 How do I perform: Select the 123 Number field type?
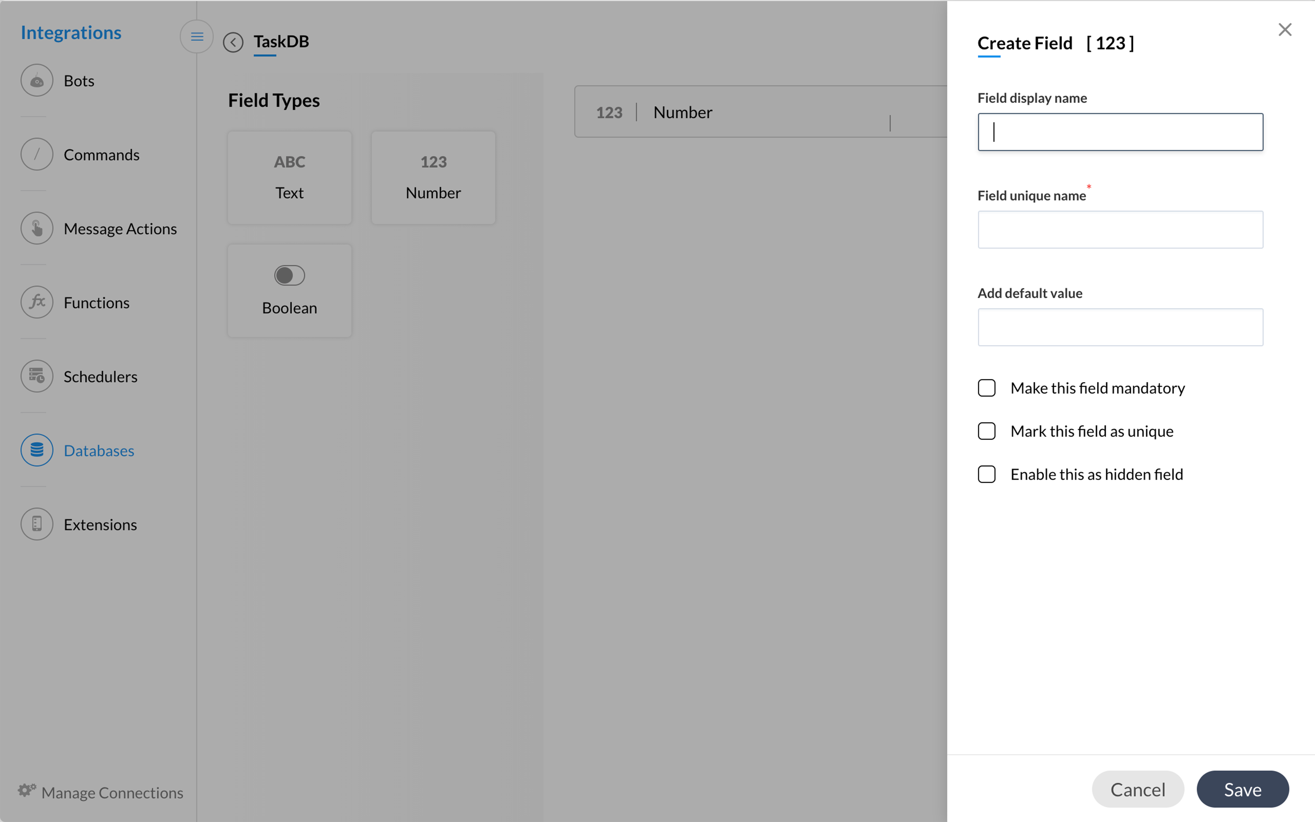click(x=433, y=177)
